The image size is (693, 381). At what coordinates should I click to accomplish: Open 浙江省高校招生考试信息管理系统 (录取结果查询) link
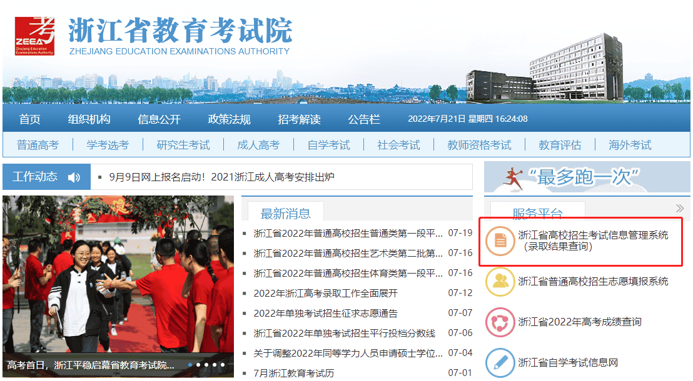[593, 240]
